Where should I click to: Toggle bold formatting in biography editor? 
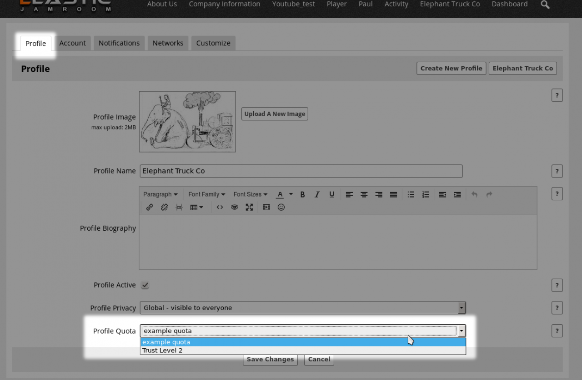(x=302, y=194)
